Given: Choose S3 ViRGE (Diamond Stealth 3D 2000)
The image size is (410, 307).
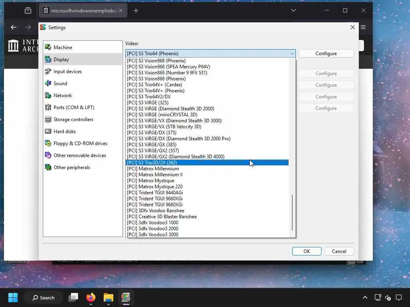Looking at the screenshot, I should (207, 109).
